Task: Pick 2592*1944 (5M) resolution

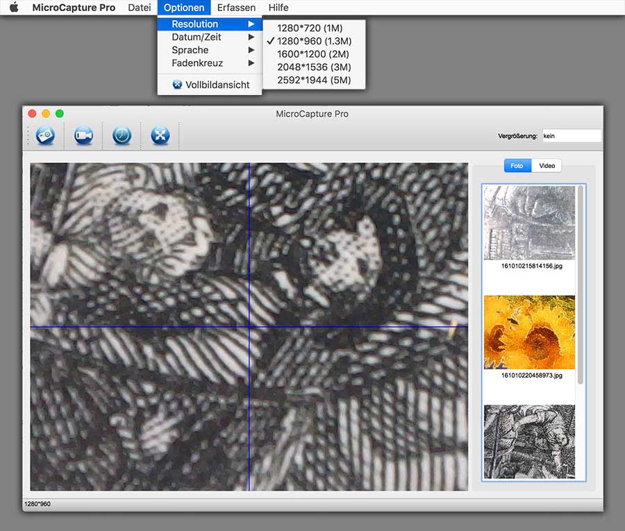Action: tap(314, 81)
